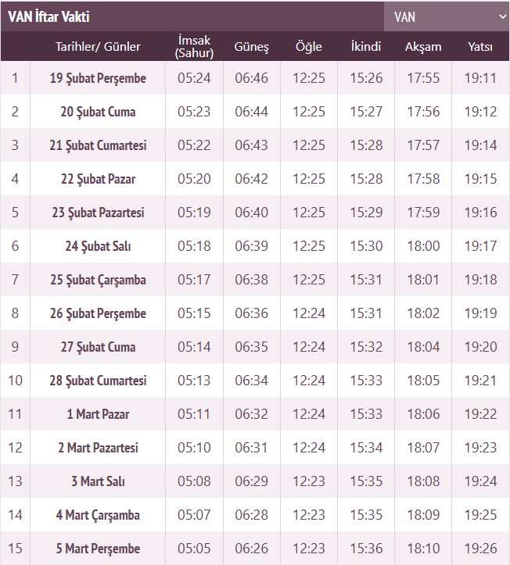The width and height of the screenshot is (510, 565).
Task: Select the 19 Şubat Perşembe date cell
Action: [x=98, y=78]
